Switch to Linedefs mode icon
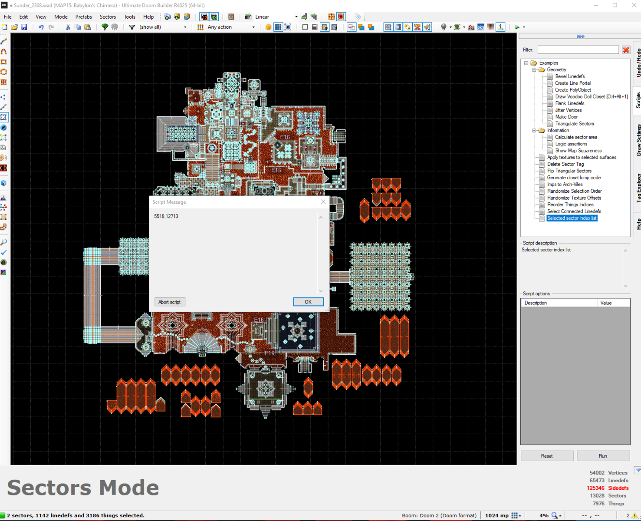Viewport: 641px width, 521px height. [4, 107]
